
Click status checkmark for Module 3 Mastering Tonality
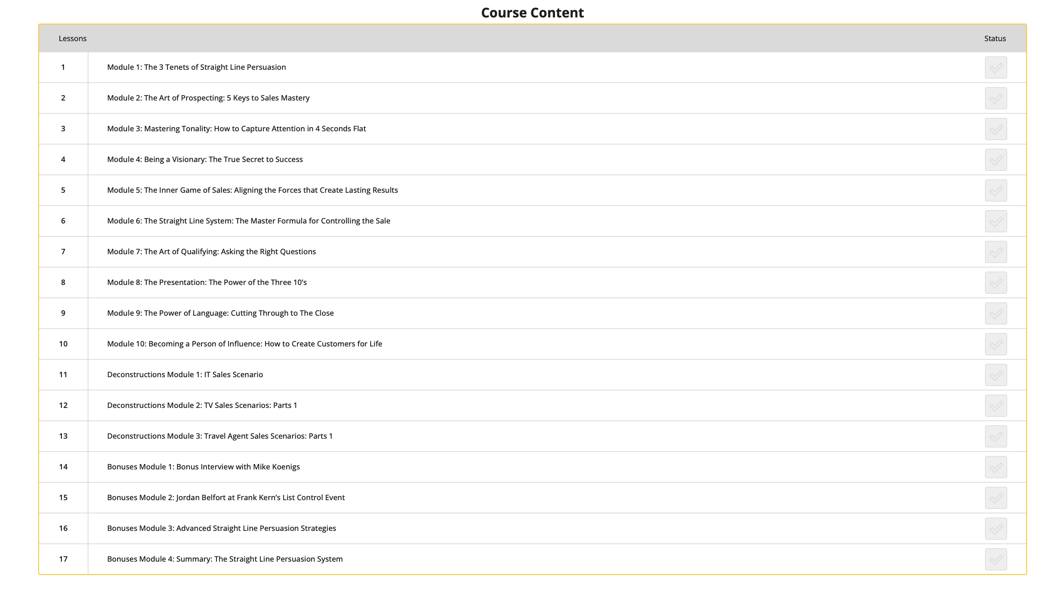tap(996, 129)
